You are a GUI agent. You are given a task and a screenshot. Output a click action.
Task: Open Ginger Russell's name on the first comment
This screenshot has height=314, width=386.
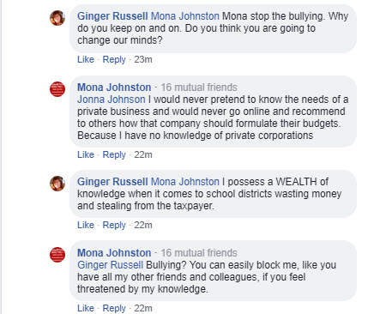(x=112, y=16)
